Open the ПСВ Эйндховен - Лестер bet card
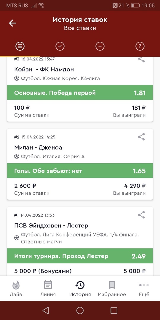160x320 pixels. pos(80,241)
